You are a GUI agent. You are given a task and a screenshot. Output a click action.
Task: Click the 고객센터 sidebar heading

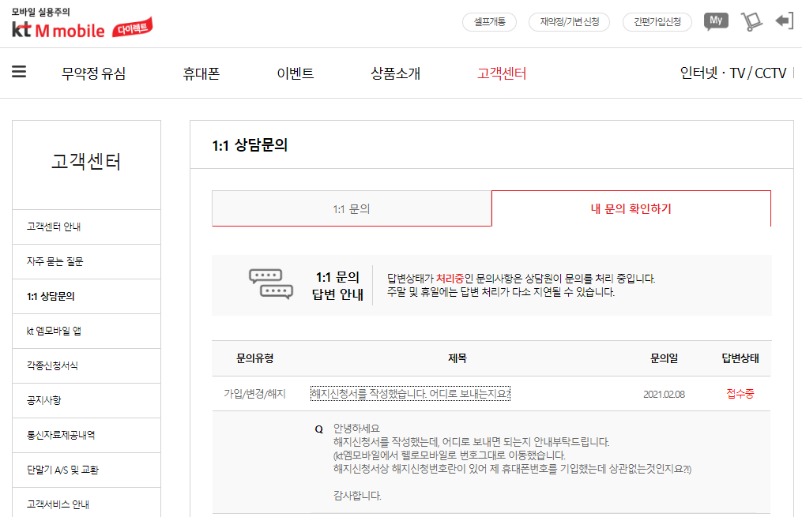86,162
